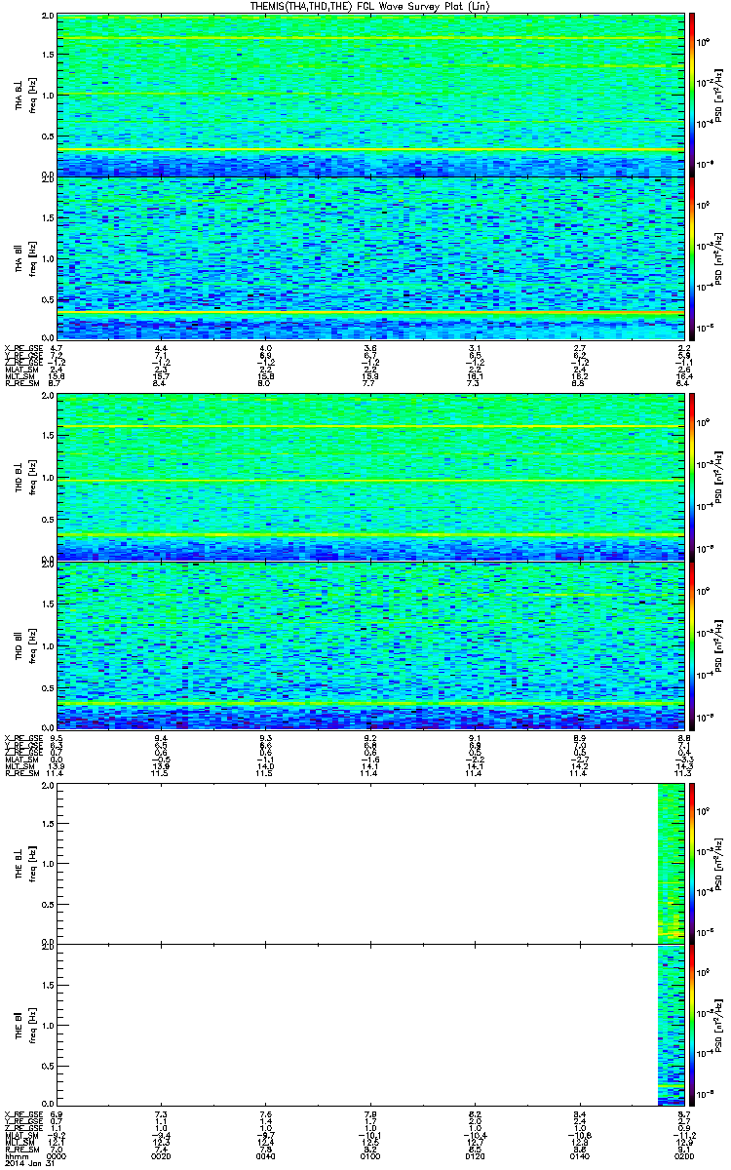This screenshot has height=1170, width=731.
Task: Click inside the THA B⊥ spectrogram panel
Action: 368,95
